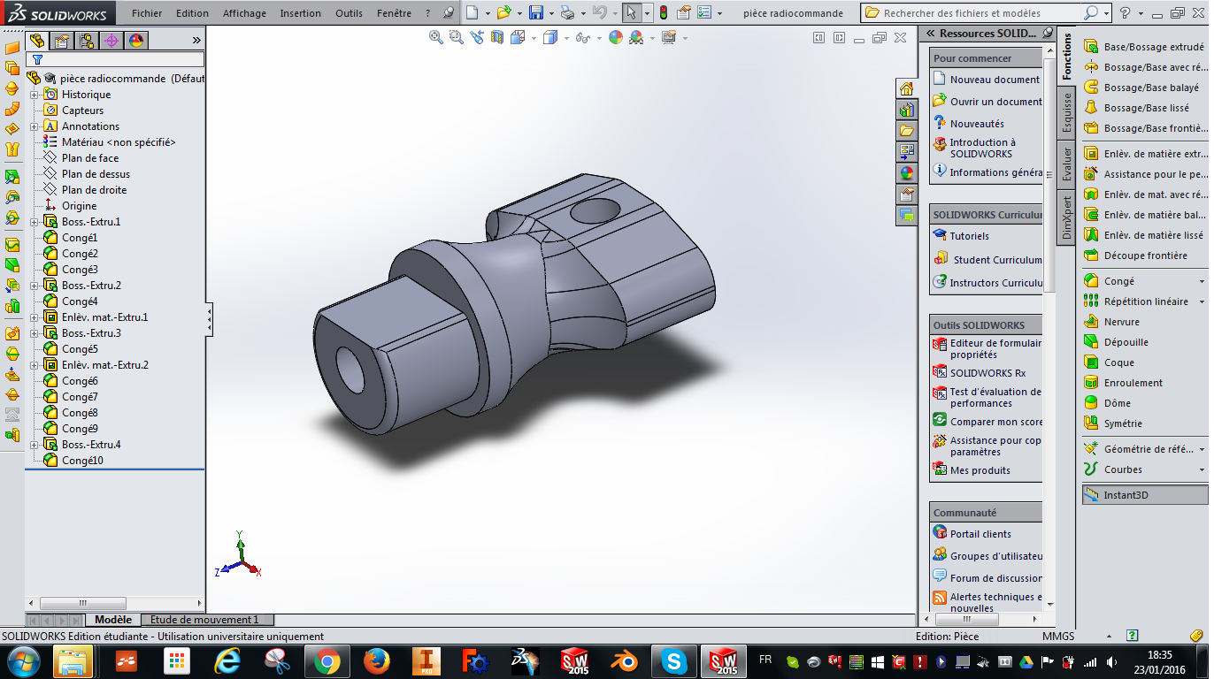Click the Nouveau document link
1214x679 pixels.
point(994,80)
